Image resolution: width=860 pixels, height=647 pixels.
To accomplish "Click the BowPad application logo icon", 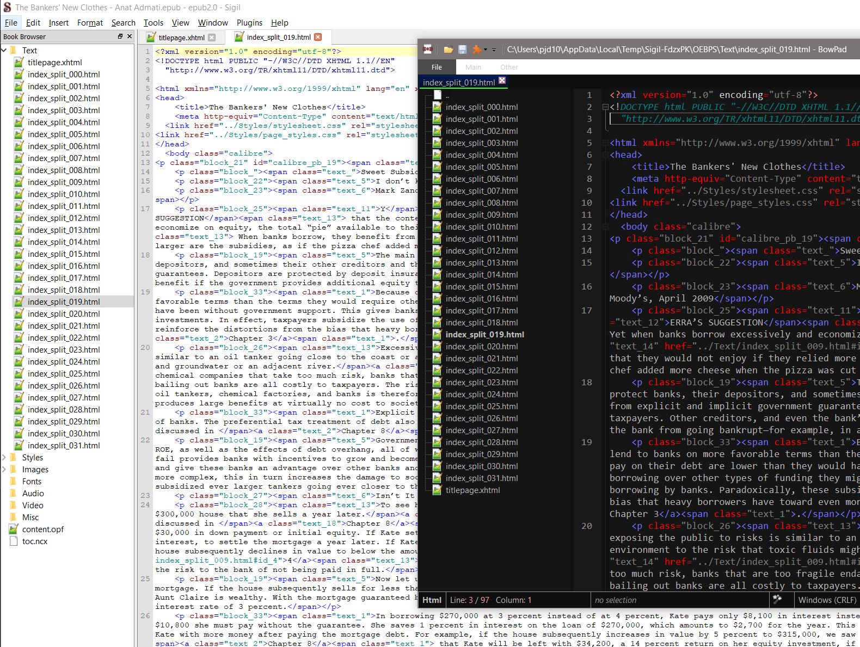I will 428,50.
